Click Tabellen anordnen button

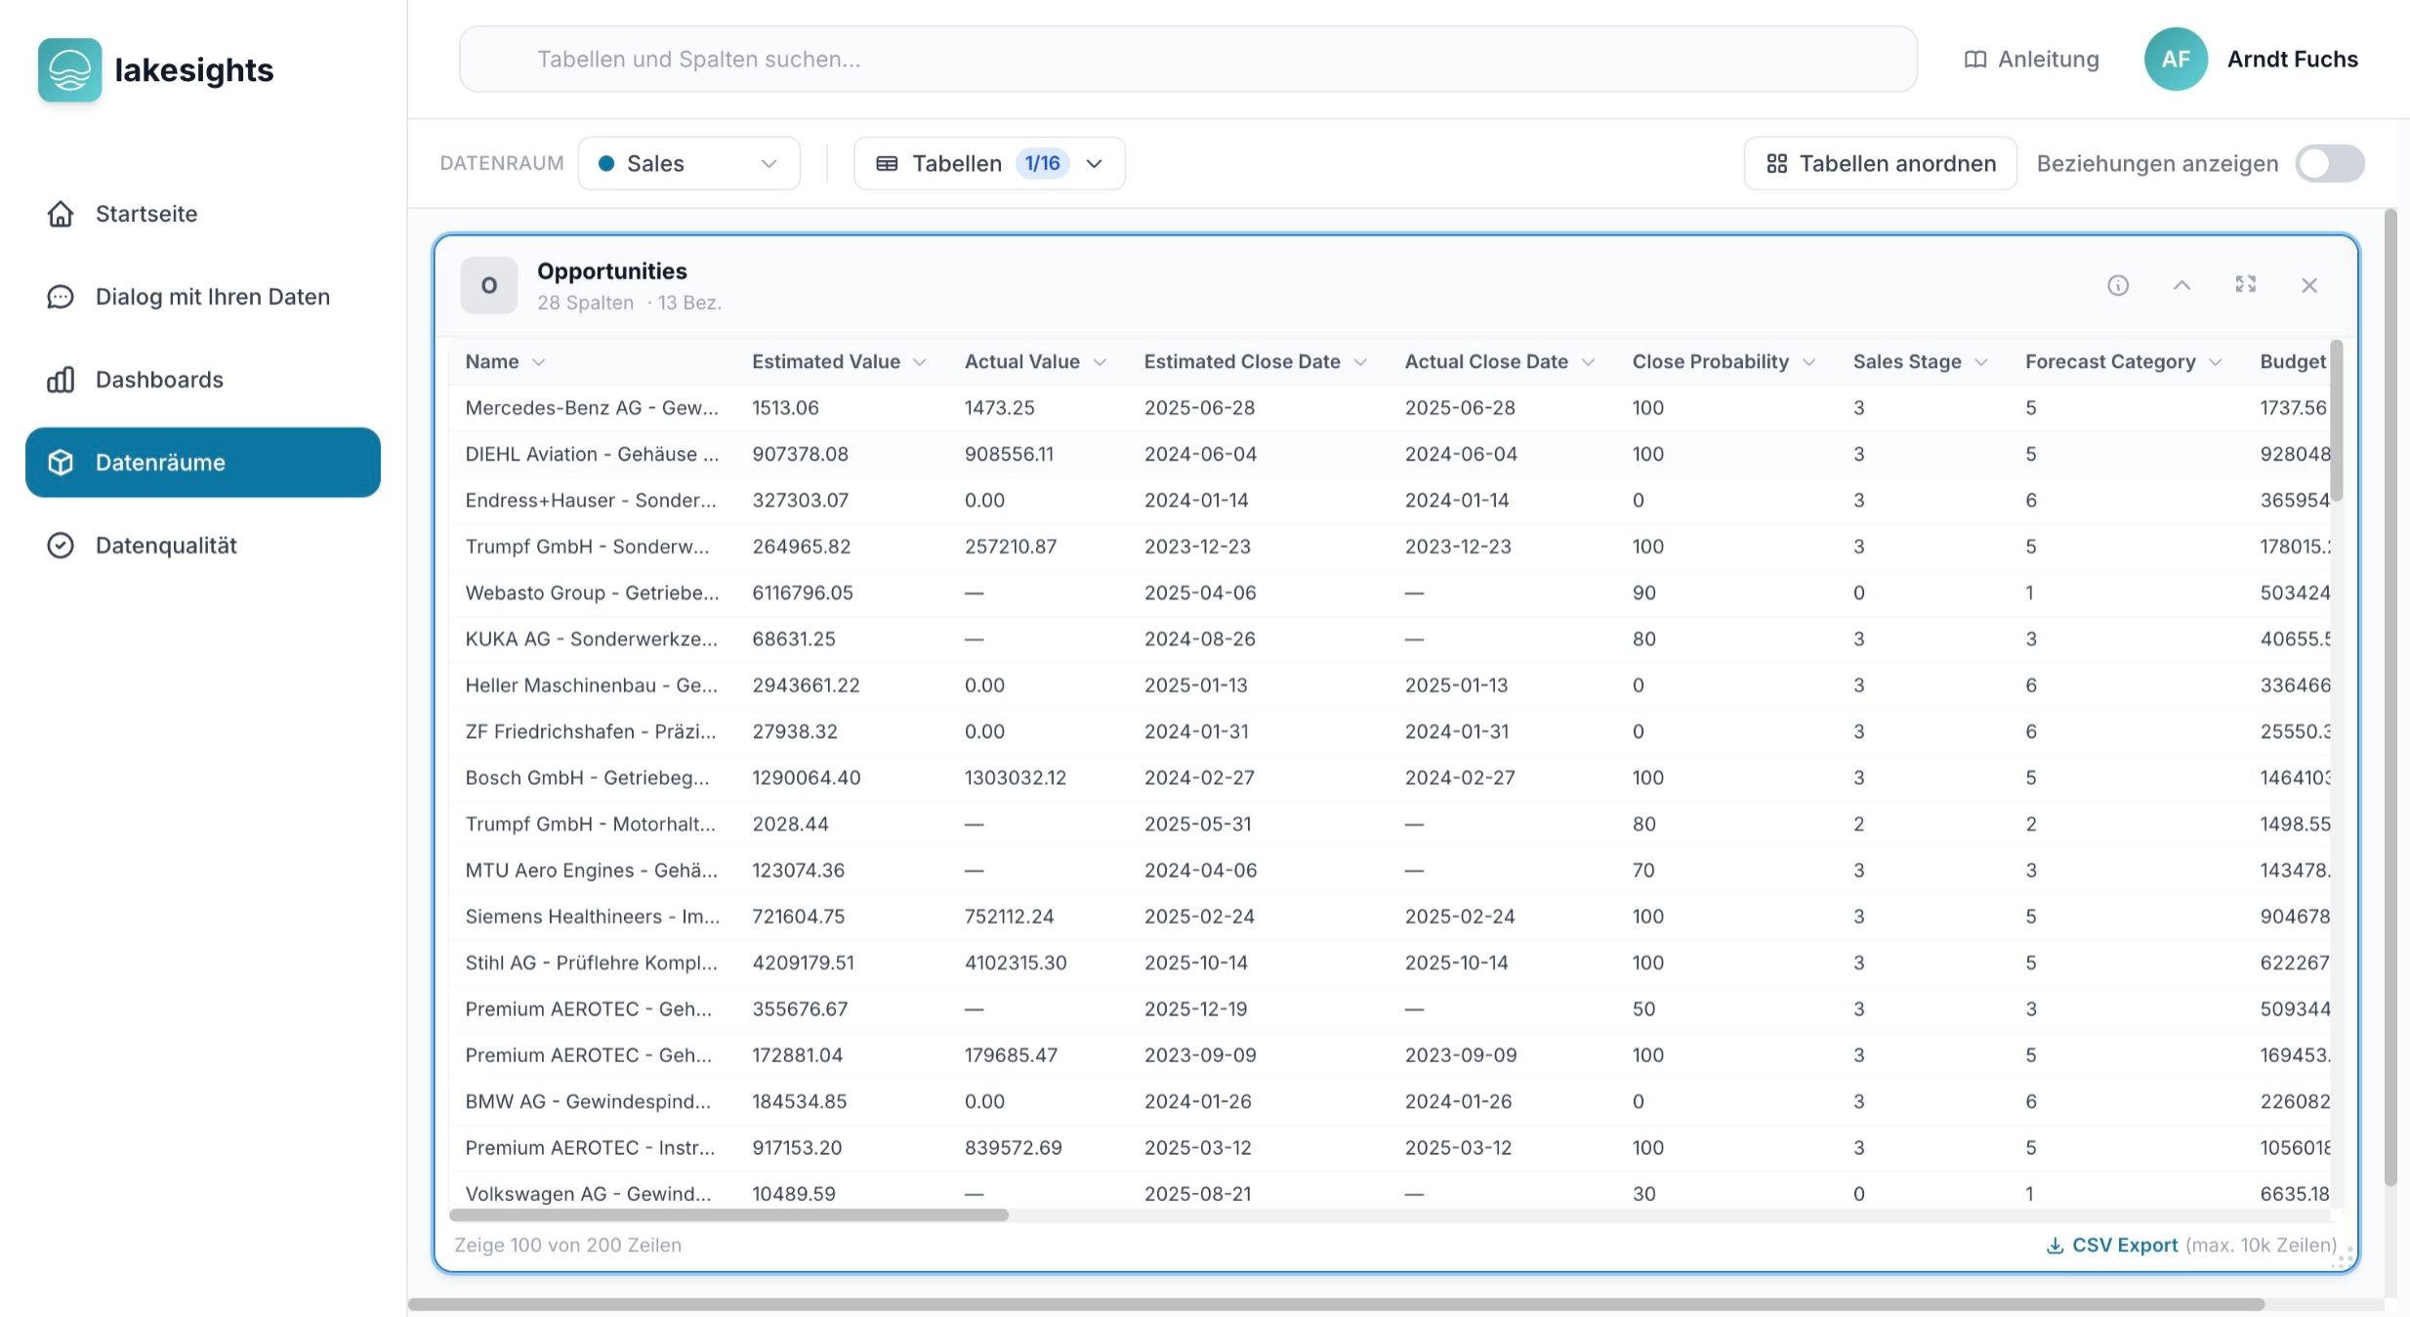(x=1880, y=163)
